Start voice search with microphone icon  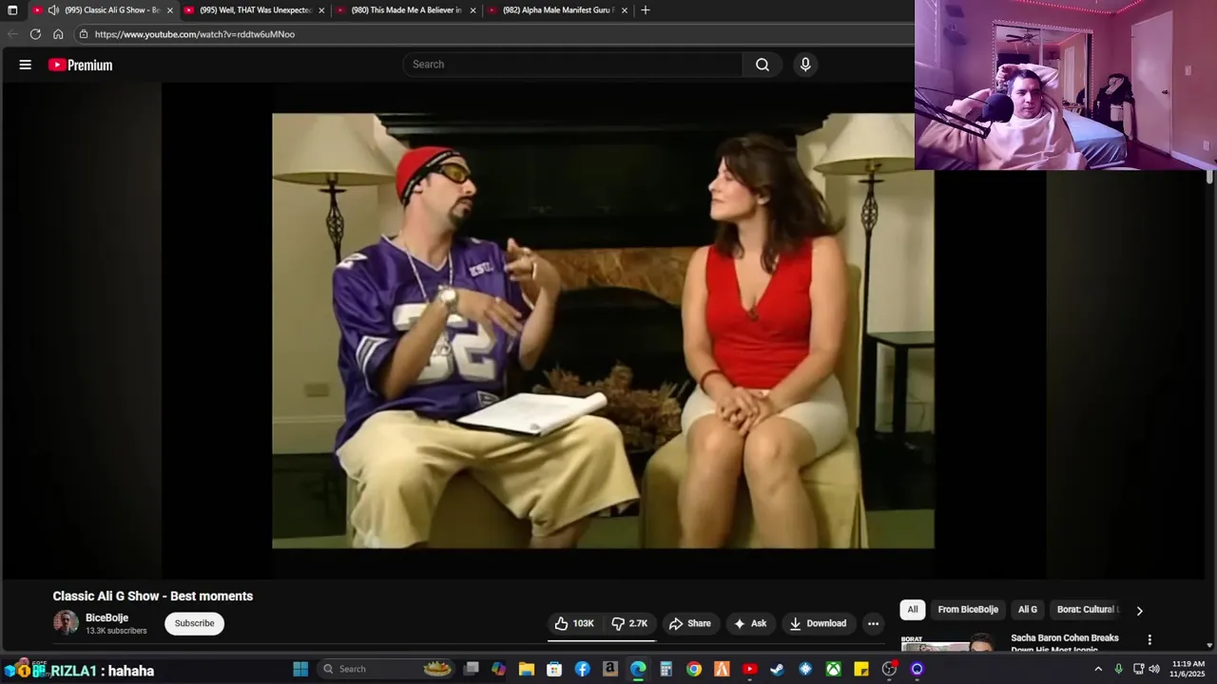coord(805,65)
